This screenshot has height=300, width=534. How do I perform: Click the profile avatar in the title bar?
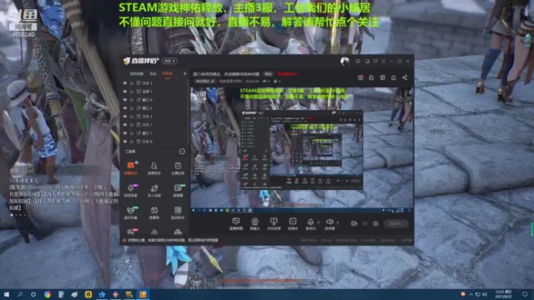point(344,61)
